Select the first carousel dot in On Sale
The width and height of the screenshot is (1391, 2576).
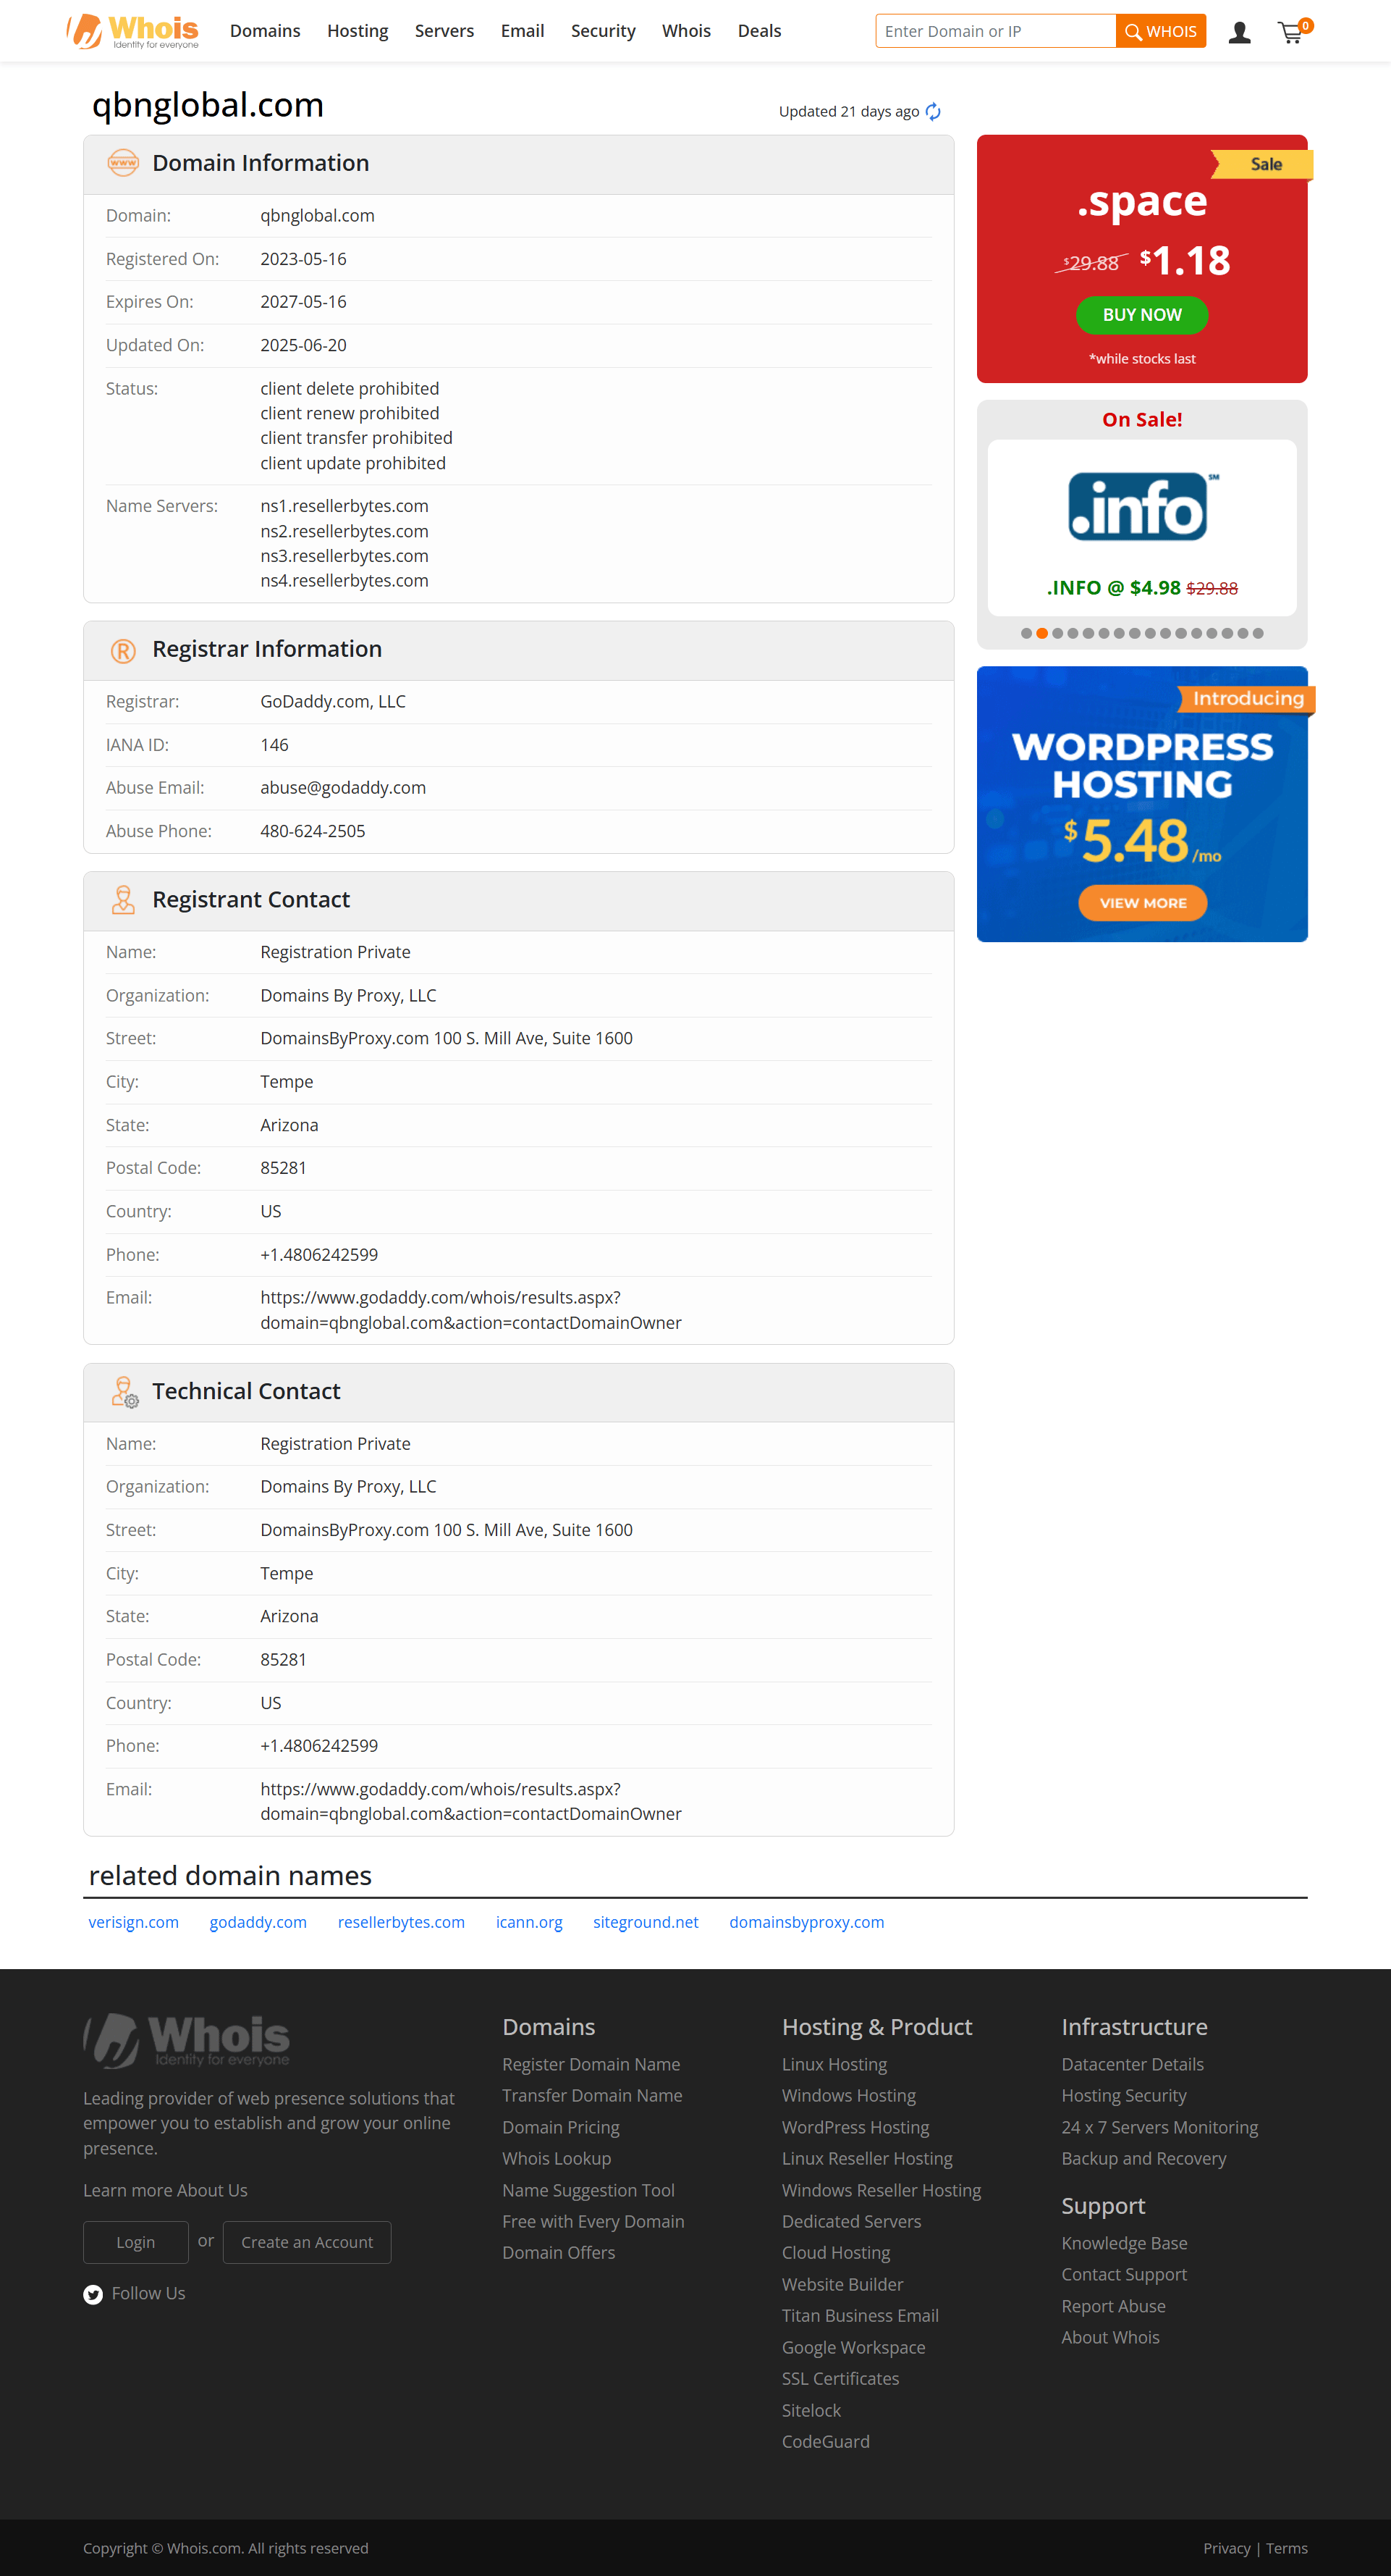[x=1026, y=633]
